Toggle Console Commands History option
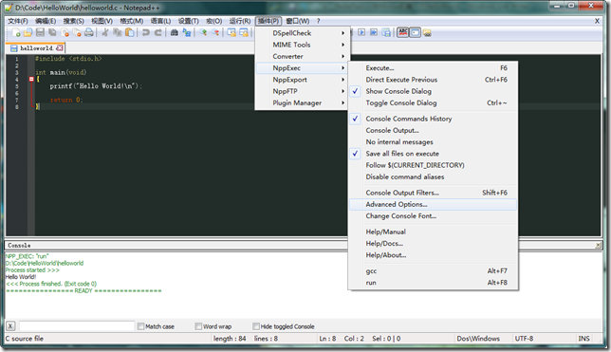The width and height of the screenshot is (611, 352). point(433,119)
